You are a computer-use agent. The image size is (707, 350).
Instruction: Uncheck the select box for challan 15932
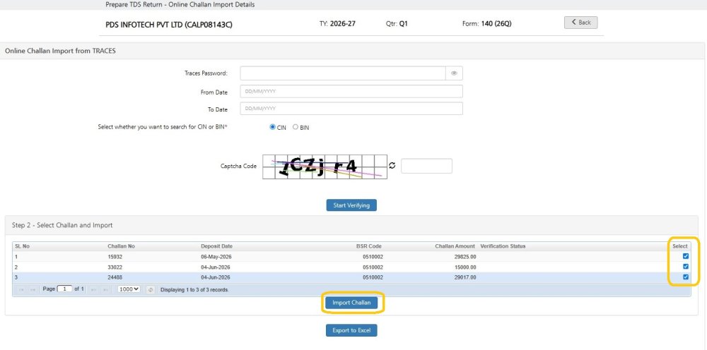pos(686,256)
